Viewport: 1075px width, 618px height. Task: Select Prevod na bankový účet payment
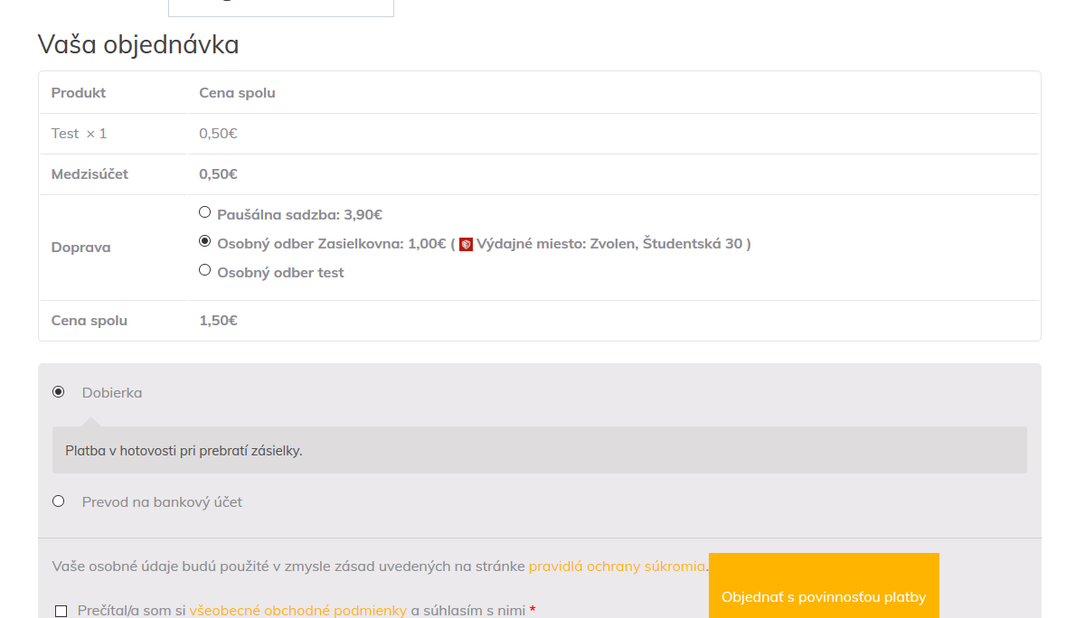pyautogui.click(x=58, y=501)
